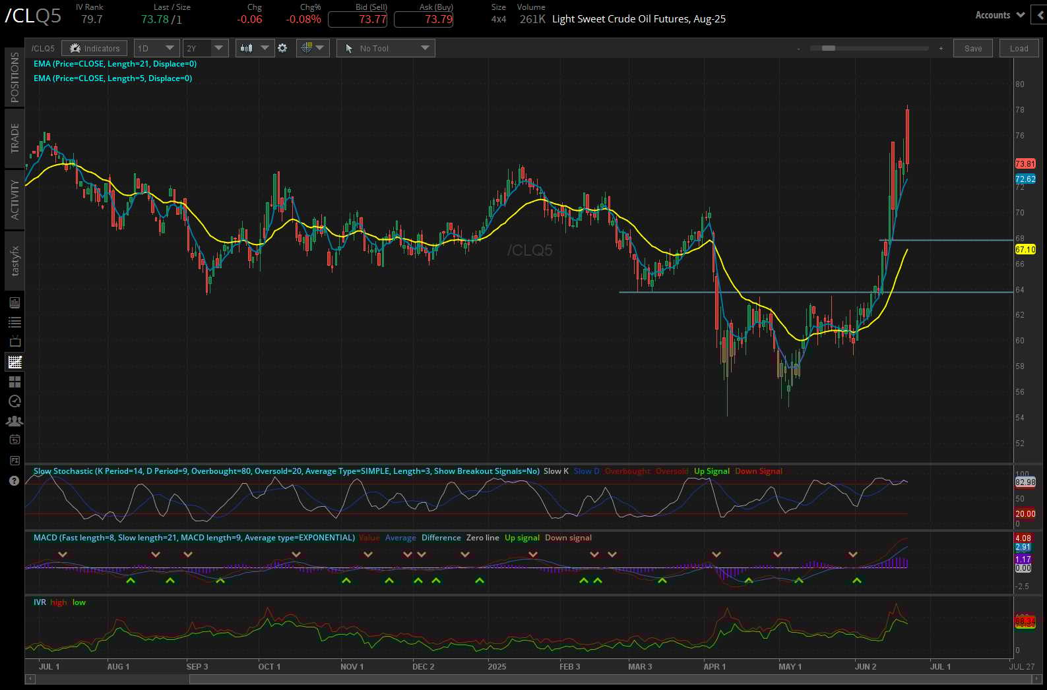Click the EMA Length=5 study label

[113, 78]
